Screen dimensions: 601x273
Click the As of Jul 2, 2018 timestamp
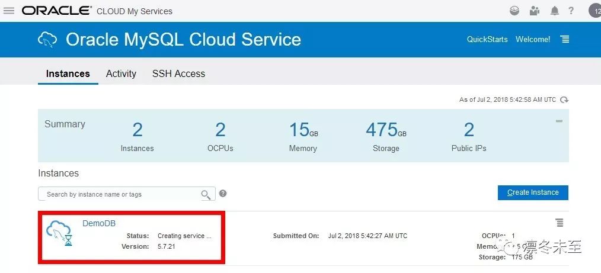click(507, 99)
